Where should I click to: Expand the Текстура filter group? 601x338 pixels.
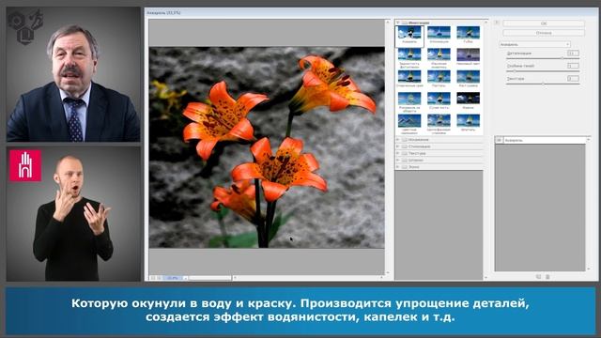(398, 153)
